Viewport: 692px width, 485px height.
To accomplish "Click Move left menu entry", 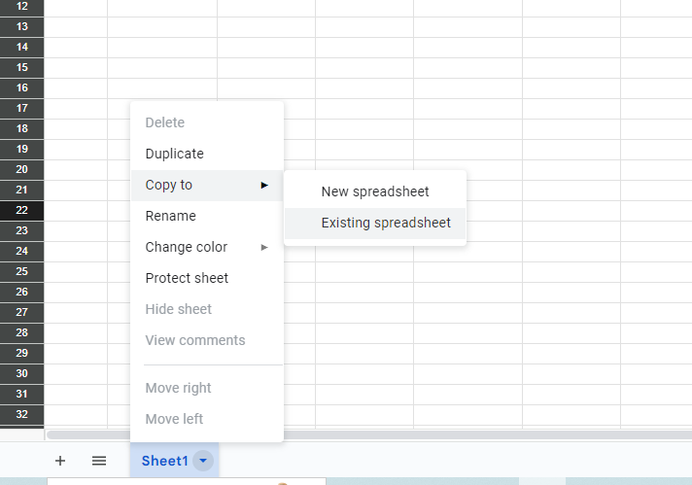I will (175, 419).
